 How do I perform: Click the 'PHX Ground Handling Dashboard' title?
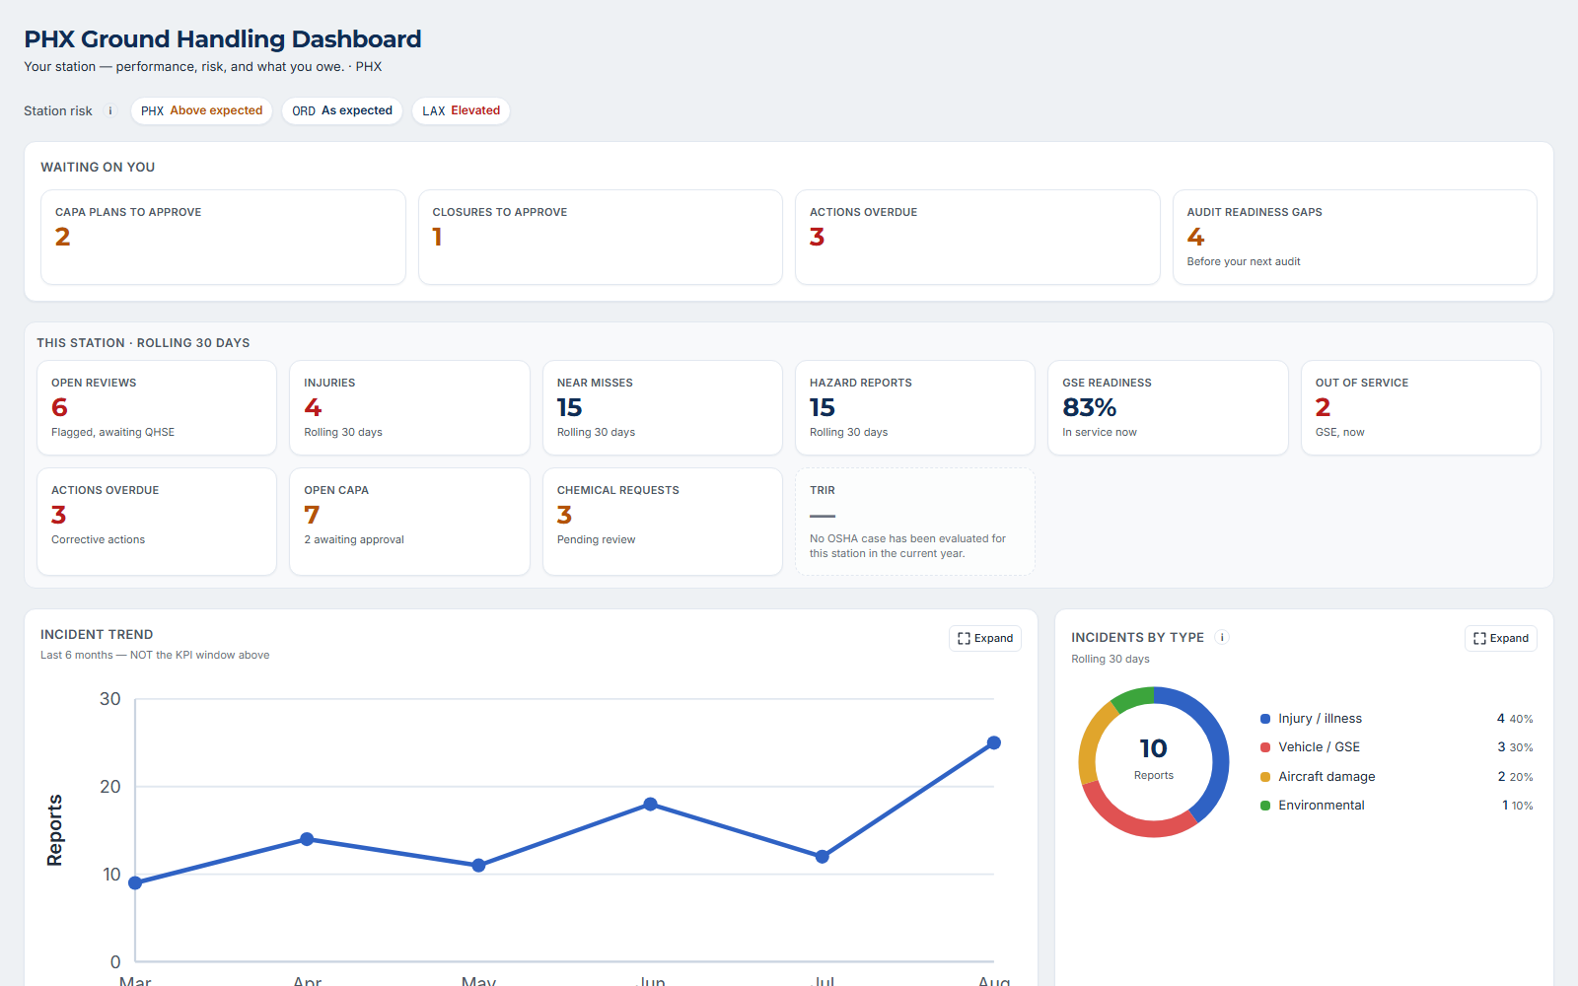click(223, 39)
